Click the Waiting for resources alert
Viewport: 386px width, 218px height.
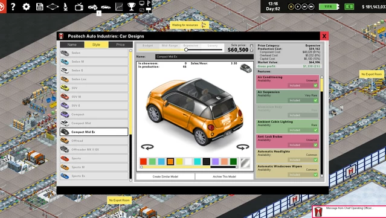pyautogui.click(x=189, y=25)
